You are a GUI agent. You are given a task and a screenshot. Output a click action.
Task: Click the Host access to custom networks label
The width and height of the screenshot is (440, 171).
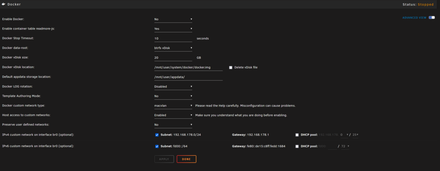coord(26,115)
